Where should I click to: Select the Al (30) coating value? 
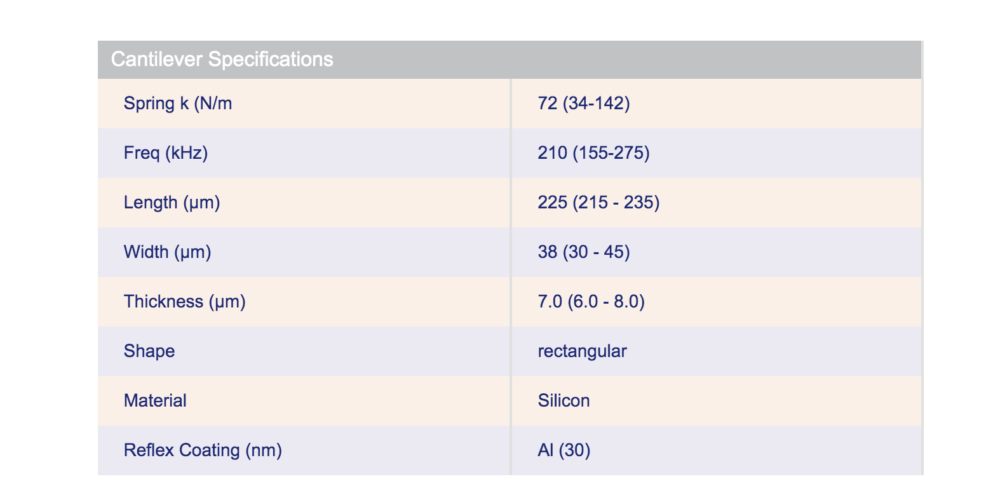pos(564,450)
